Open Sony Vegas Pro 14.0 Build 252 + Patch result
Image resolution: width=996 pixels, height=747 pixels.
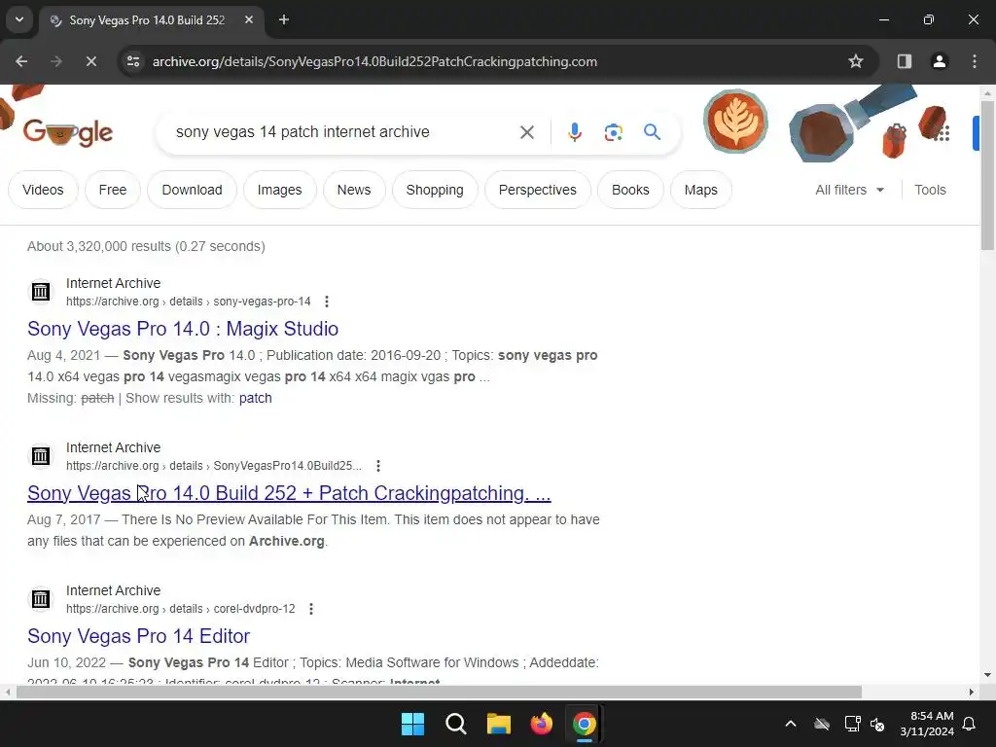pos(289,493)
